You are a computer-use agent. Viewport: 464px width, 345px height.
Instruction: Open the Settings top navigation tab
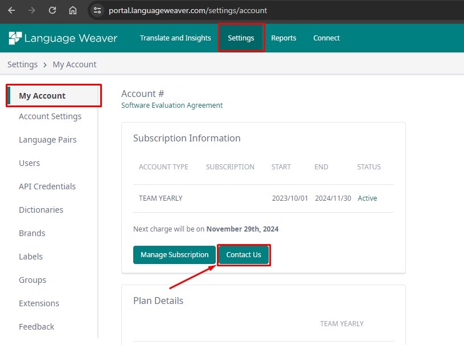click(x=241, y=38)
